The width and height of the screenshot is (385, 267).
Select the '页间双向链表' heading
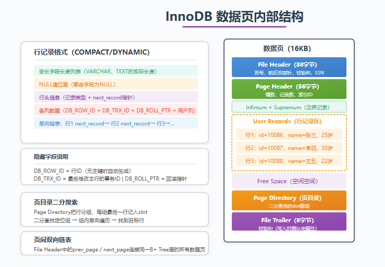[x=53, y=240]
